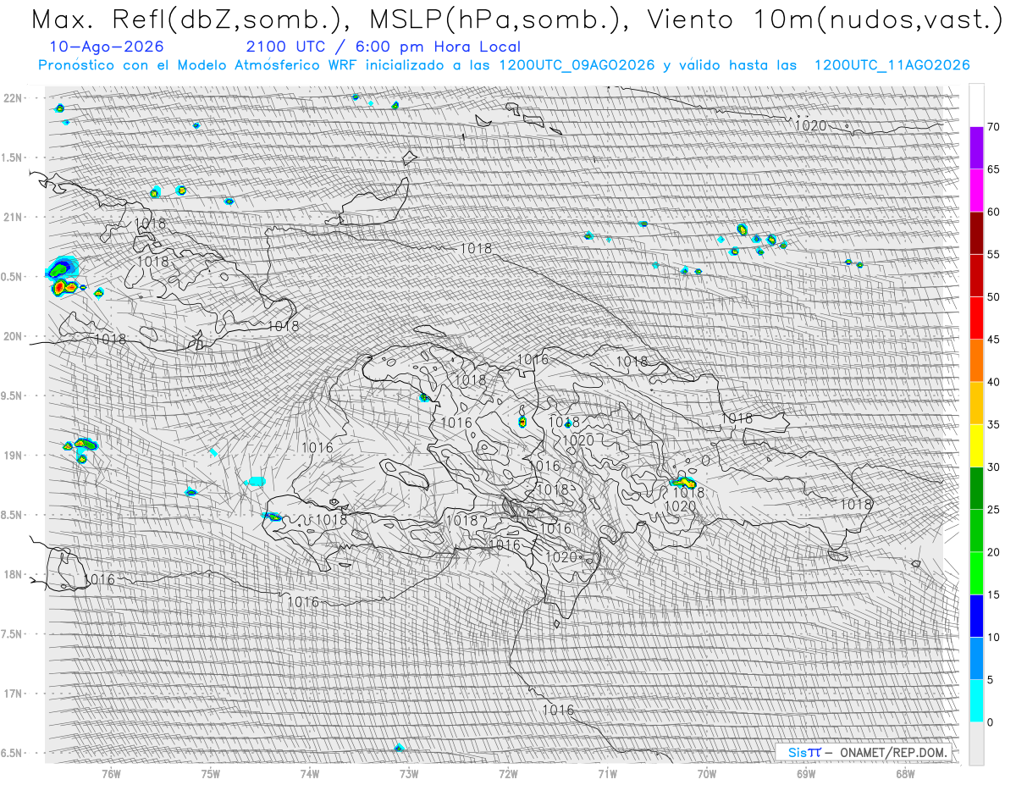Click the '65' color bar value label
The height and width of the screenshot is (785, 1016).
tap(993, 169)
